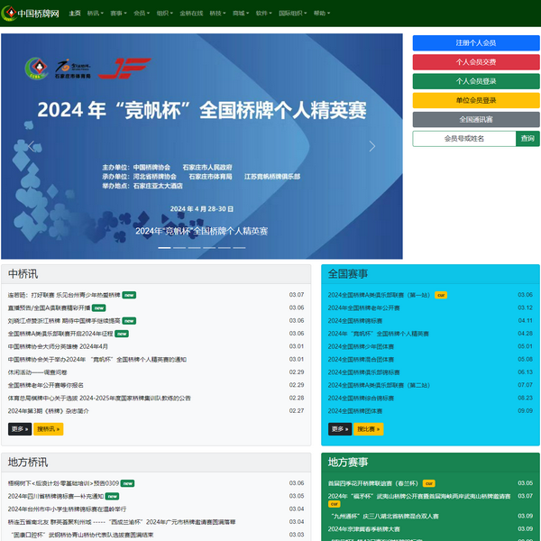The image size is (541, 541).
Task: Expand the 会员 navigation dropdown
Action: (x=142, y=14)
